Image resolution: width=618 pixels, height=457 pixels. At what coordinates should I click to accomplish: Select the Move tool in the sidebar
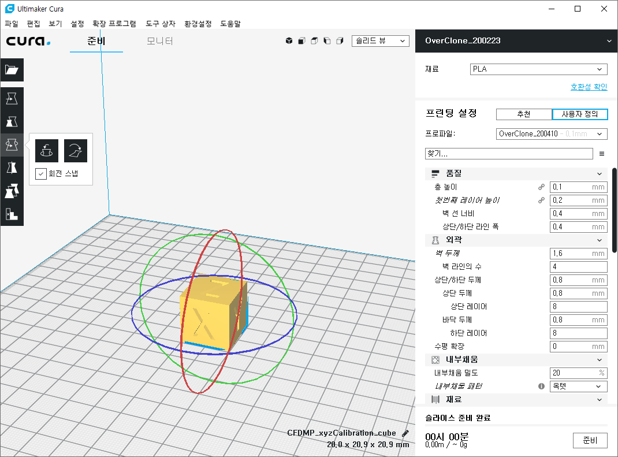pos(12,99)
